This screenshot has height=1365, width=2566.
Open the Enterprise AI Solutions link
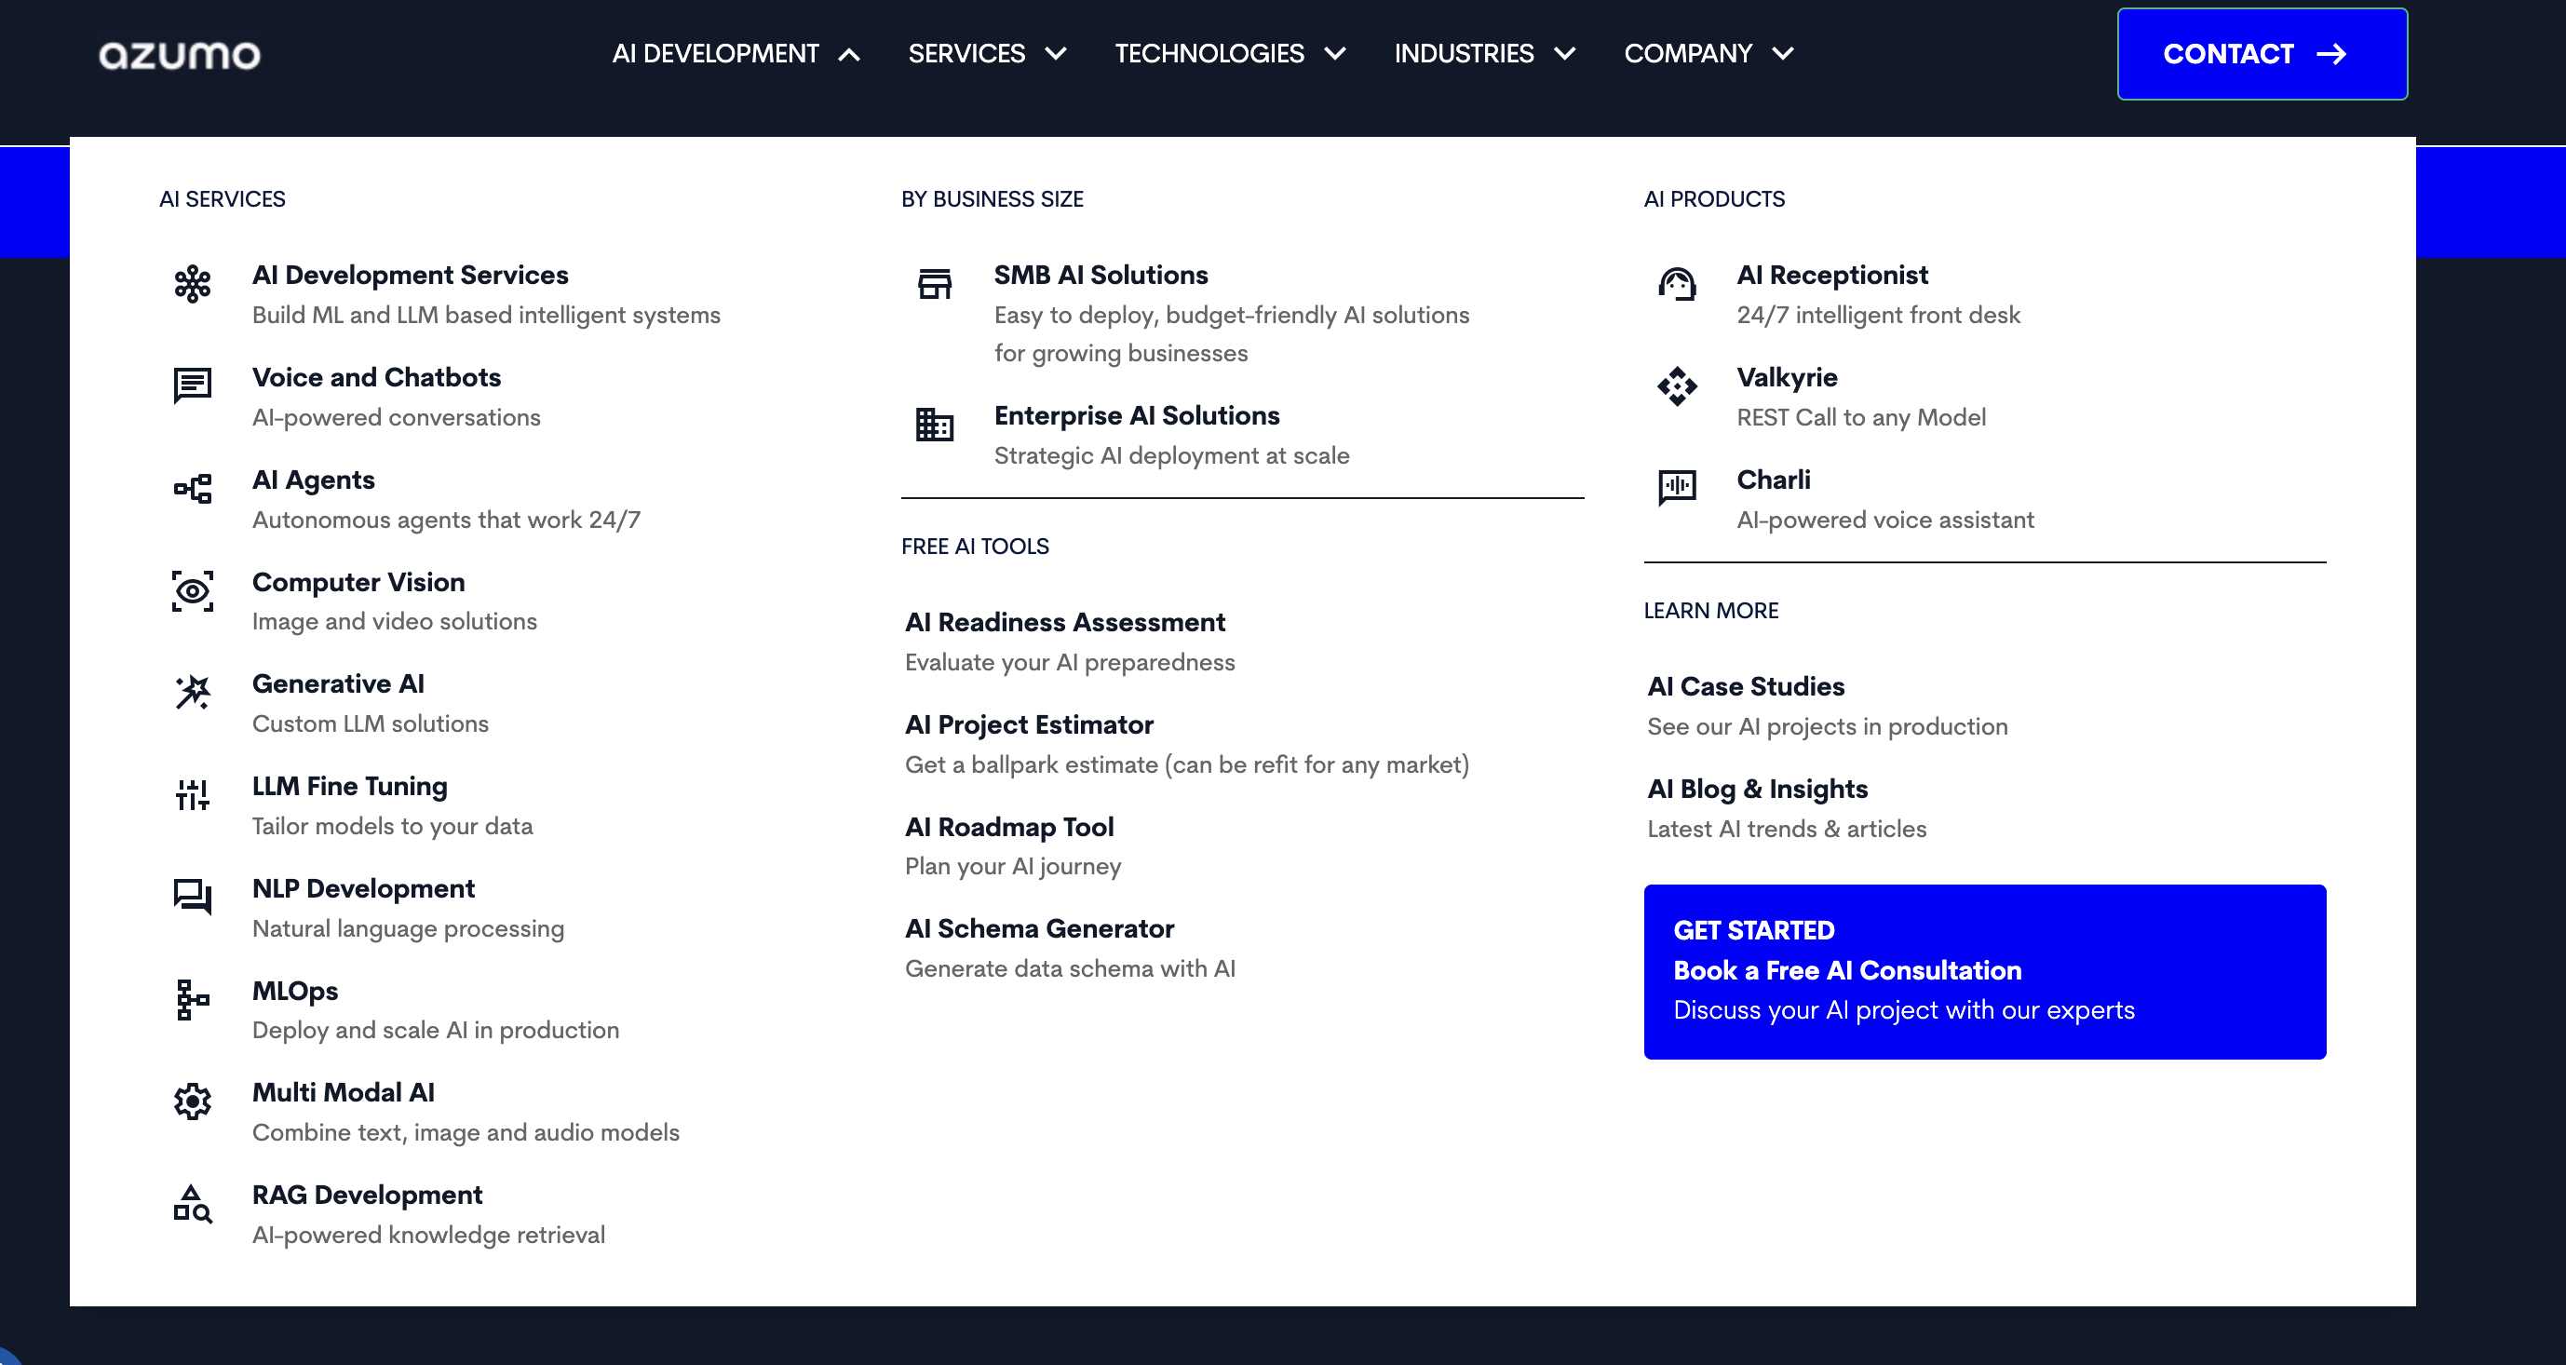1137,415
